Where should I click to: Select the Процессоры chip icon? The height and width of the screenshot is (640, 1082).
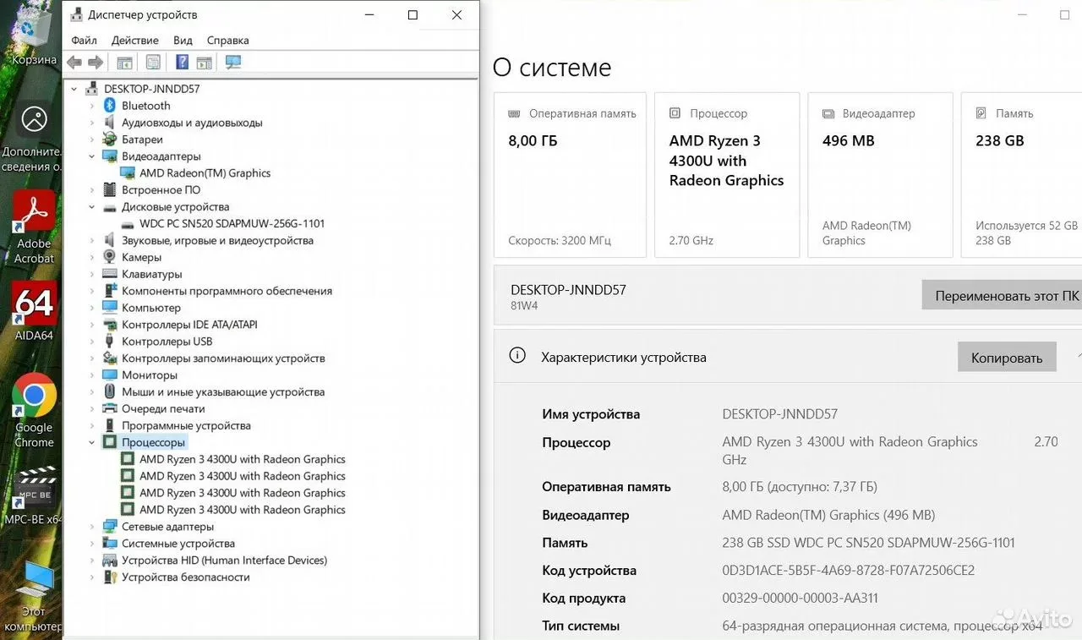click(109, 442)
